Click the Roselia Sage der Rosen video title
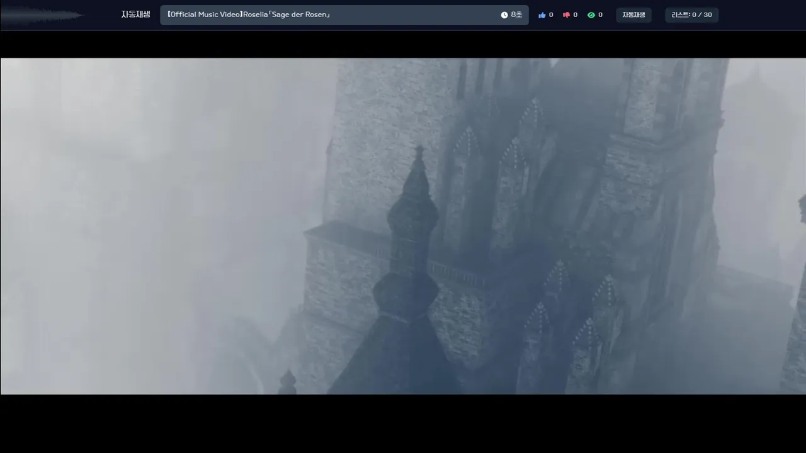Screen dimensions: 806x453 pyautogui.click(x=248, y=14)
